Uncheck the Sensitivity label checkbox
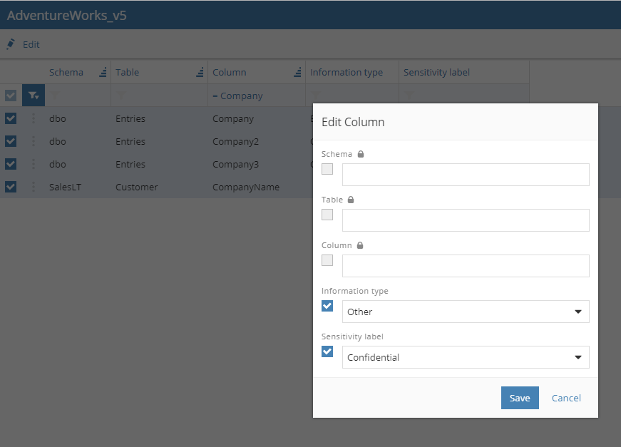This screenshot has height=447, width=621. pos(327,351)
